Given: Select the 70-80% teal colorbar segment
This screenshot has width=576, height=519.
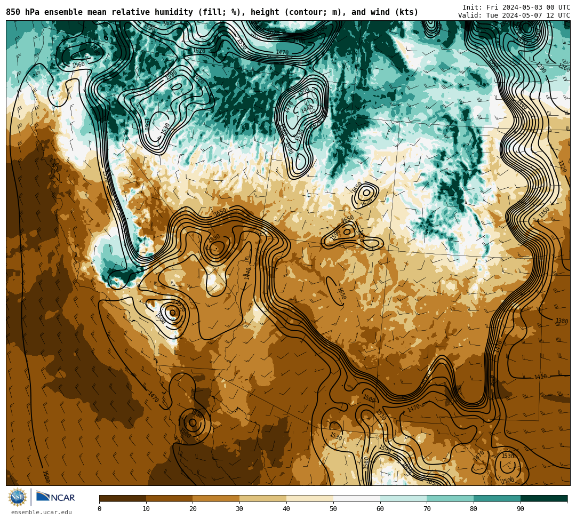Looking at the screenshot, I should coord(450,498).
